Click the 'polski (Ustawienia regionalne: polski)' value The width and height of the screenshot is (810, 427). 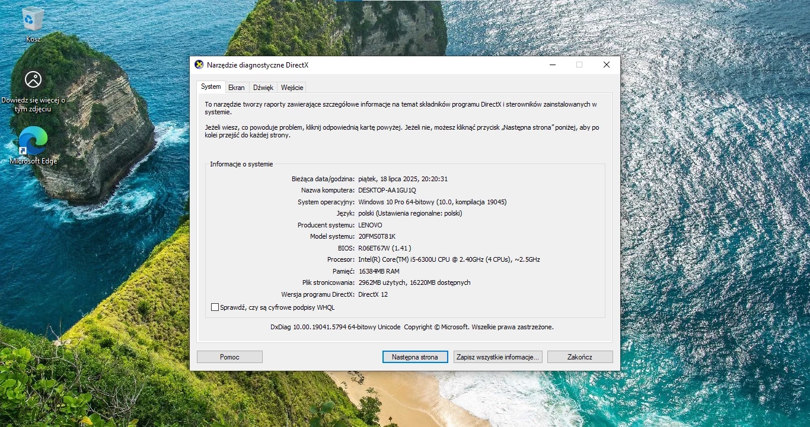coord(410,213)
